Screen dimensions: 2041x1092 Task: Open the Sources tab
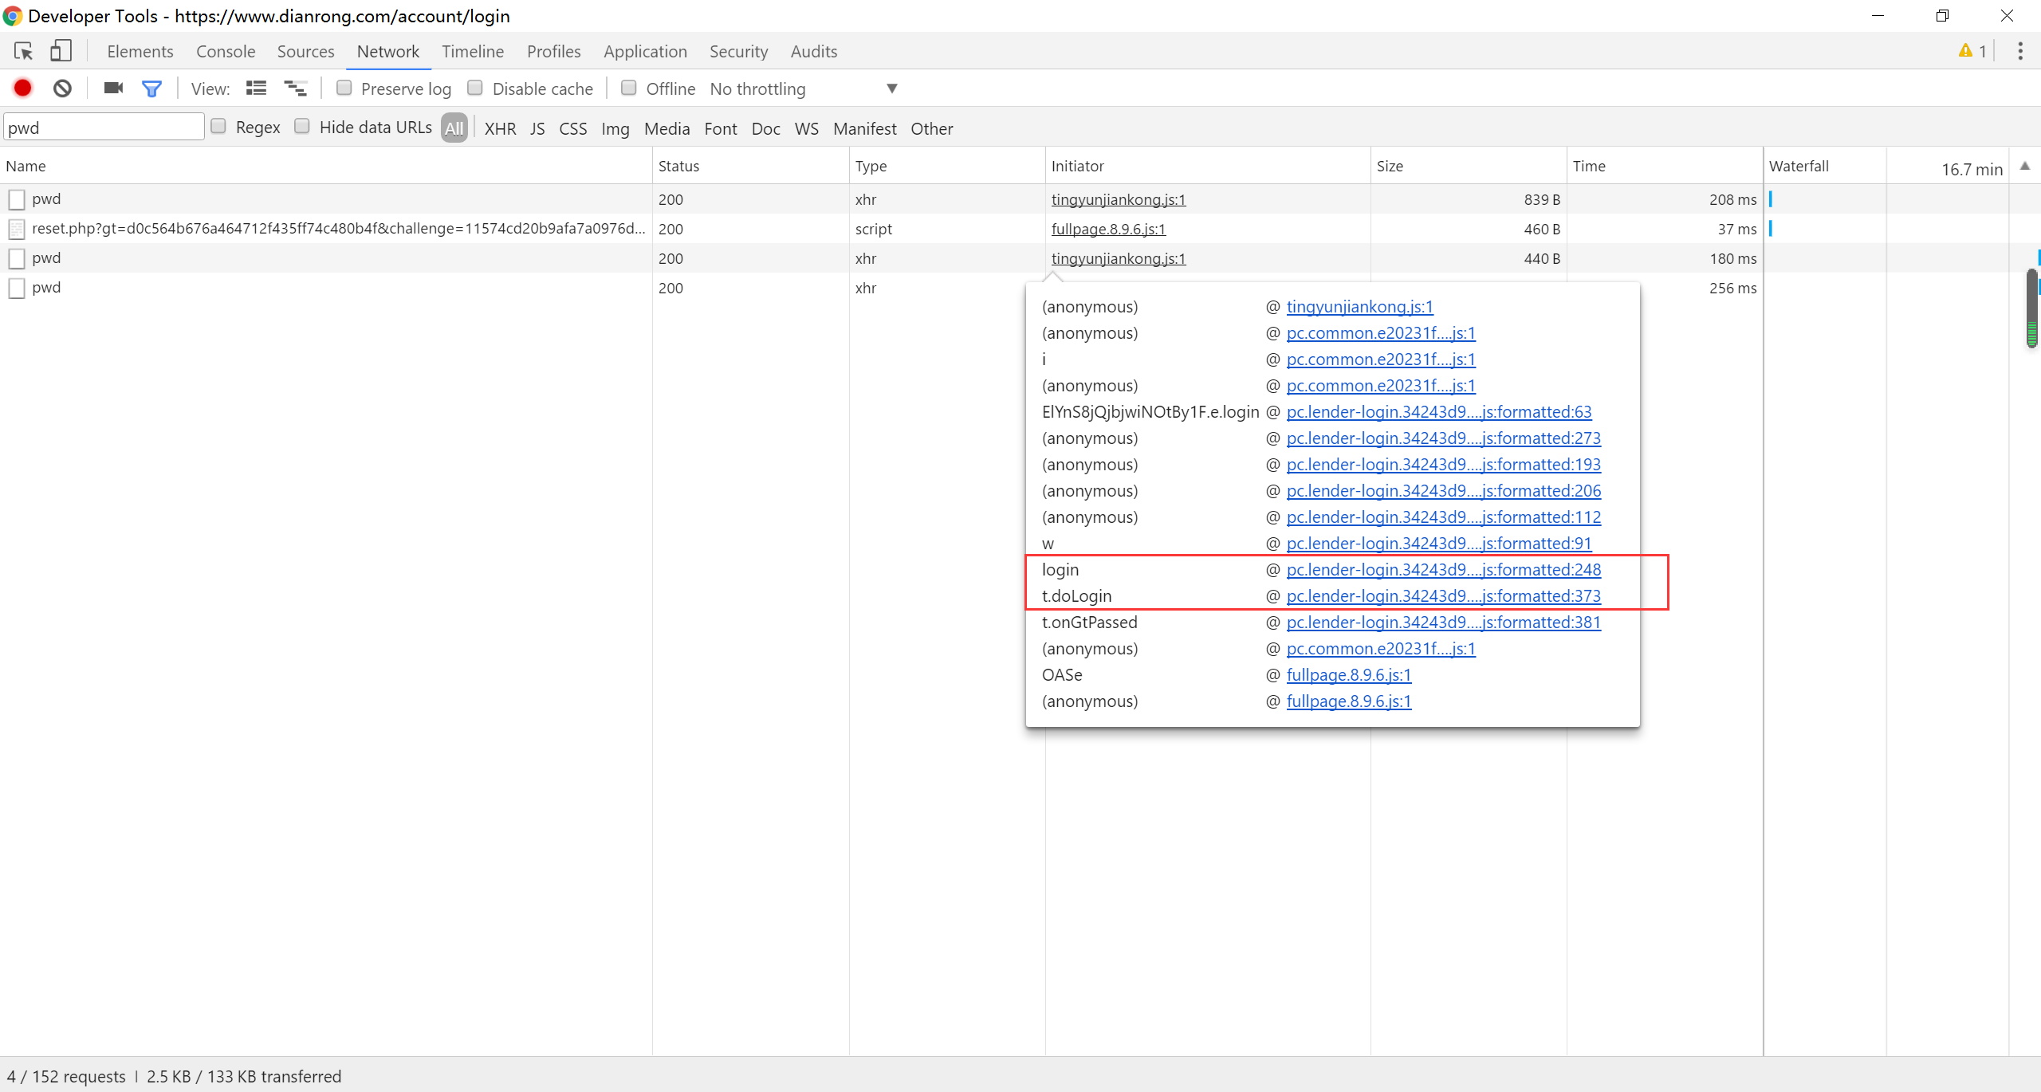tap(305, 51)
